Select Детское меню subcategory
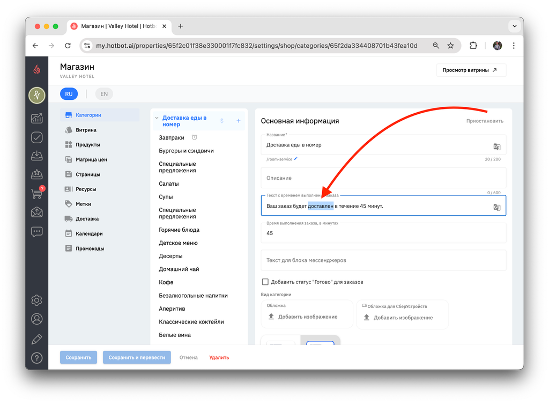 178,243
